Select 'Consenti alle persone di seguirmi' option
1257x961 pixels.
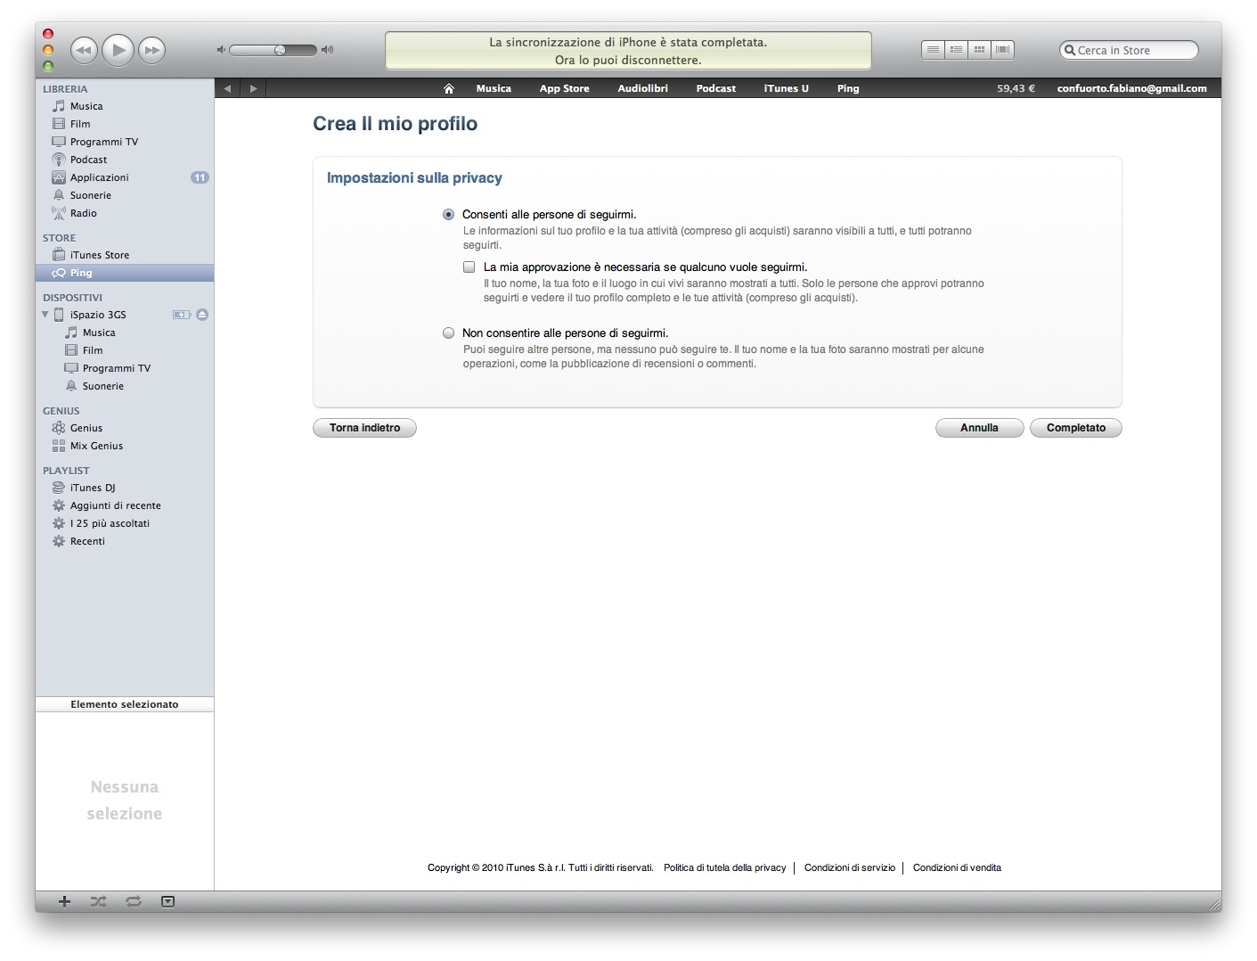tap(448, 215)
